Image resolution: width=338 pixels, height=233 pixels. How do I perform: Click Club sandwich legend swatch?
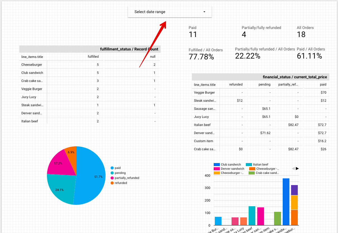[216, 164]
